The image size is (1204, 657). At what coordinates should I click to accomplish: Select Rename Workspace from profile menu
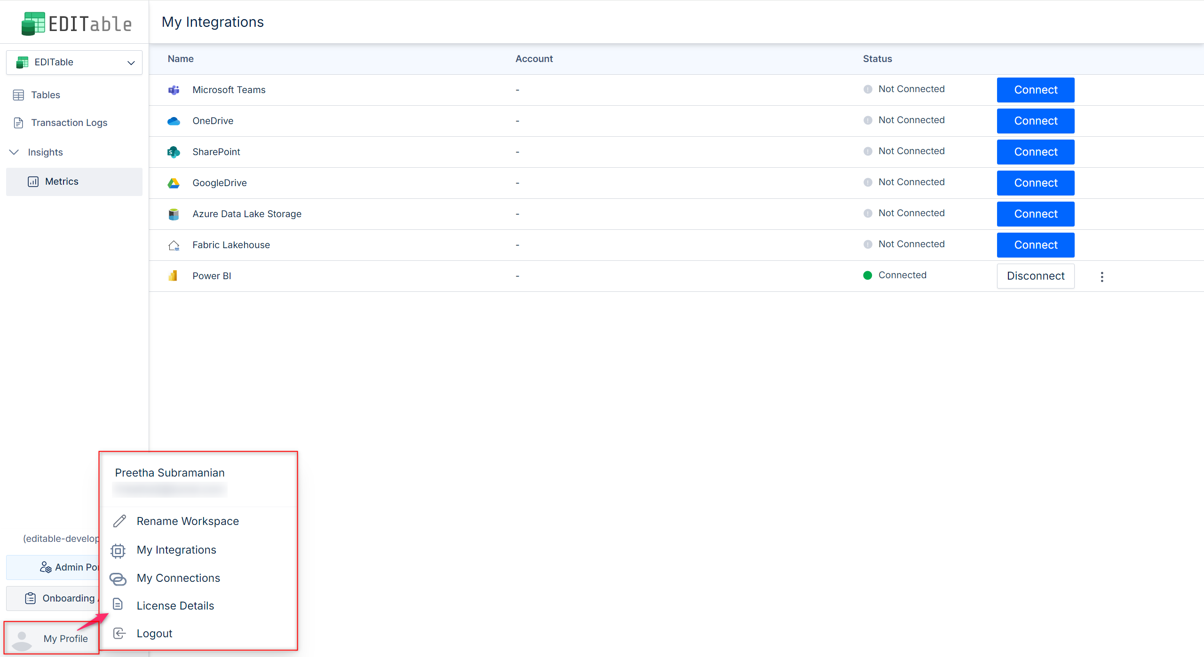188,521
